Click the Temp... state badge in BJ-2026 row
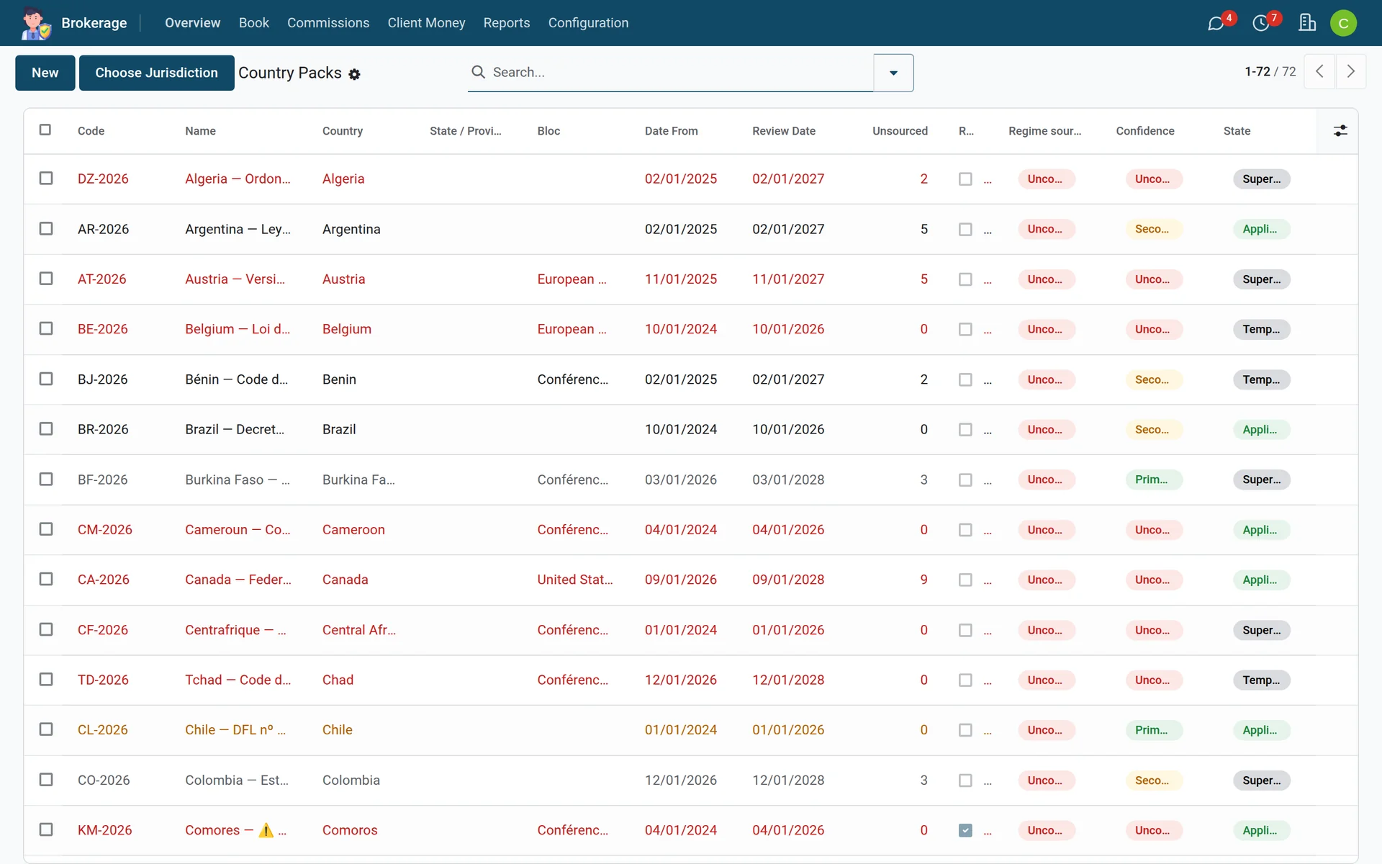The width and height of the screenshot is (1382, 864). [x=1261, y=379]
